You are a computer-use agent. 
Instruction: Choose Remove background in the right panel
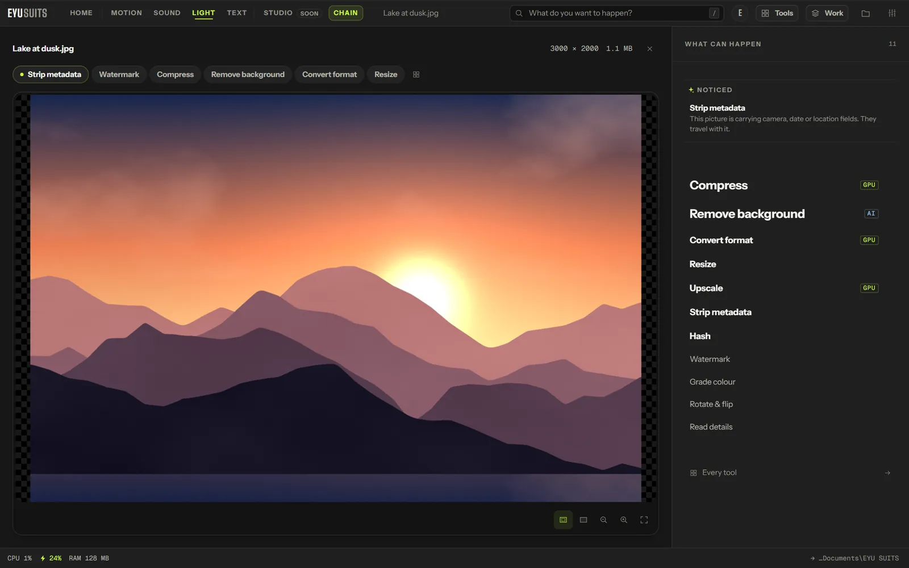pyautogui.click(x=784, y=214)
